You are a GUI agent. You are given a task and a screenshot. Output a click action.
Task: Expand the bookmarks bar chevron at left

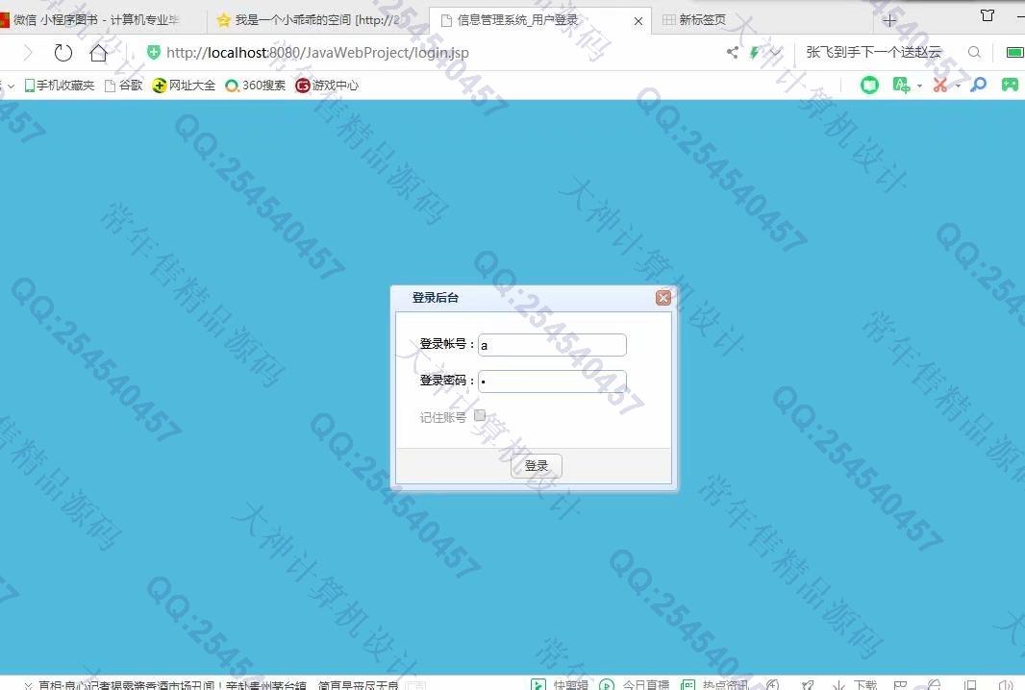click(10, 86)
